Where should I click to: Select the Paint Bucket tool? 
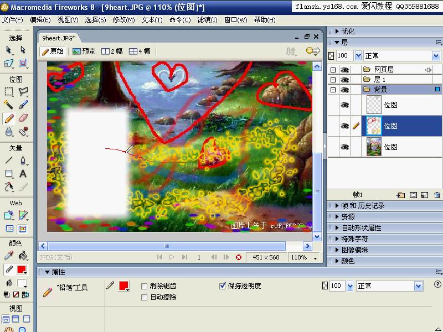(23, 256)
